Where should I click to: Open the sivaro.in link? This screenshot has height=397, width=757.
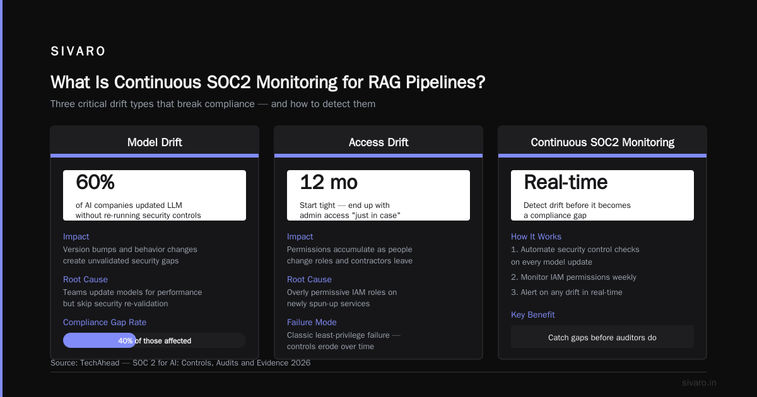coord(699,383)
